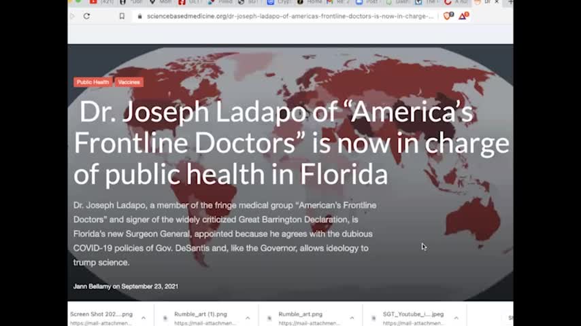Open the Public Health category tag
This screenshot has height=326, width=581.
pyautogui.click(x=93, y=82)
